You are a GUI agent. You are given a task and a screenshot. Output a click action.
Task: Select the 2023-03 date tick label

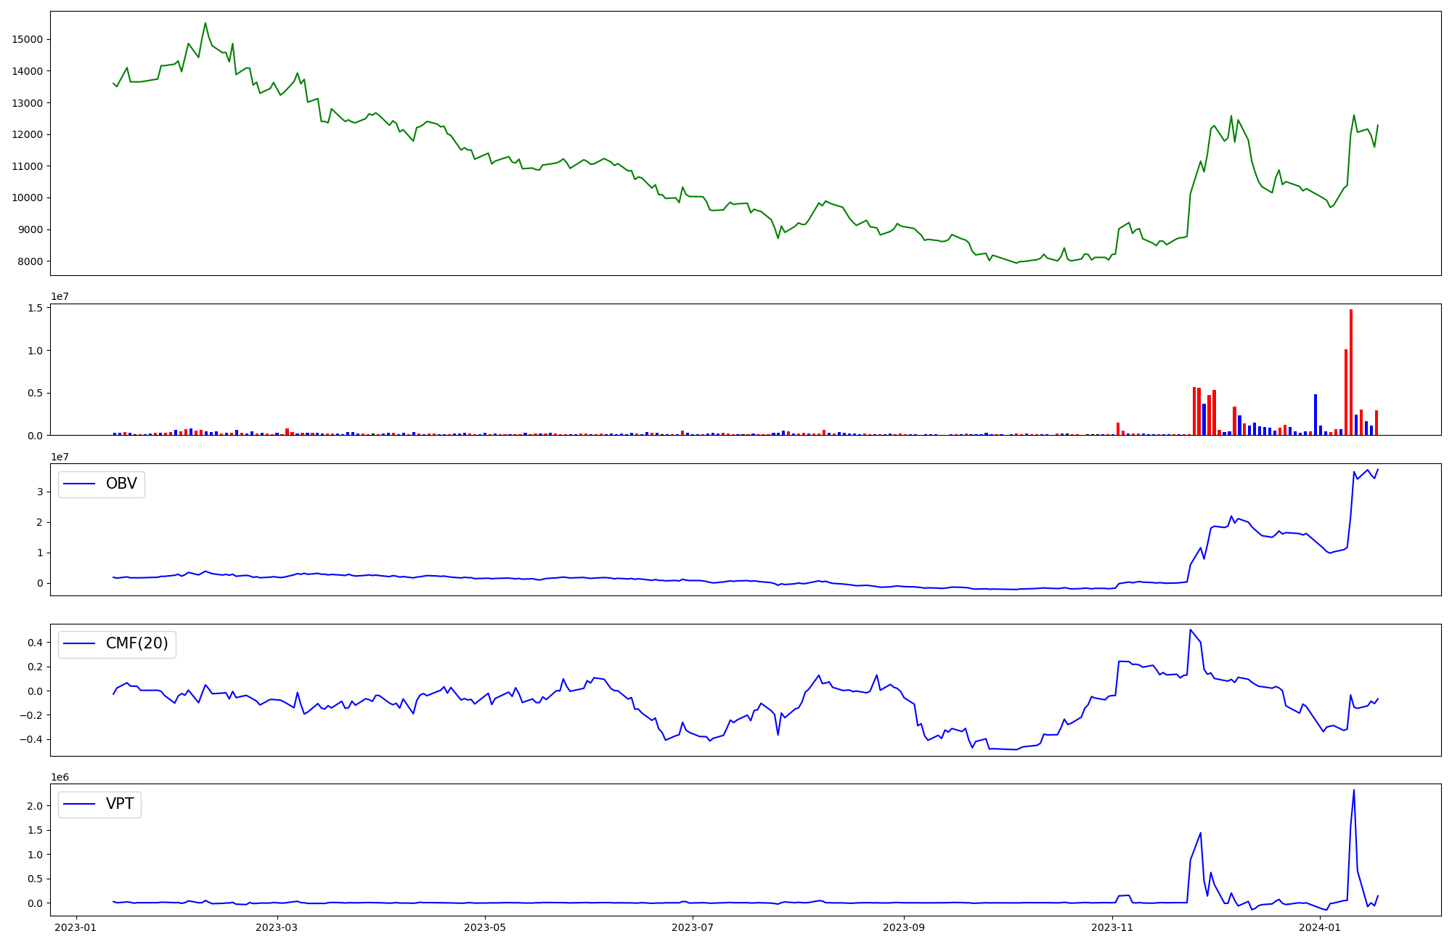(x=277, y=927)
